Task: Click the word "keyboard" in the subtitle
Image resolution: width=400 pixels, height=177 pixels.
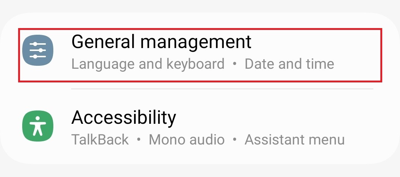Action: (196, 64)
